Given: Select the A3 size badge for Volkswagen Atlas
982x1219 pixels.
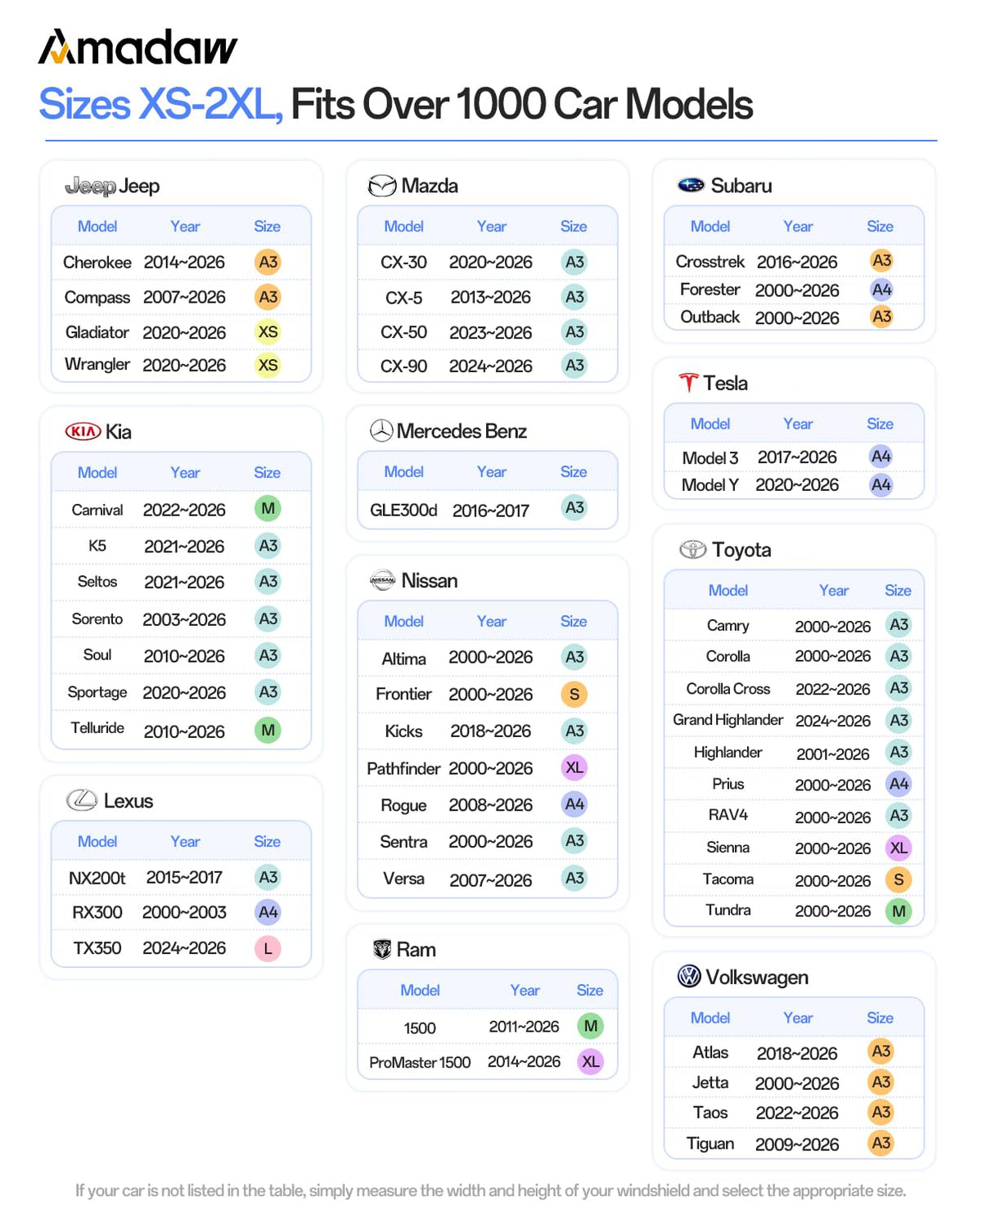Looking at the screenshot, I should pyautogui.click(x=881, y=1051).
